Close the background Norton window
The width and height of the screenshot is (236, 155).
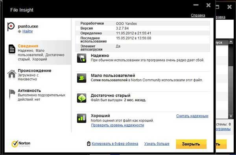(230, 7)
